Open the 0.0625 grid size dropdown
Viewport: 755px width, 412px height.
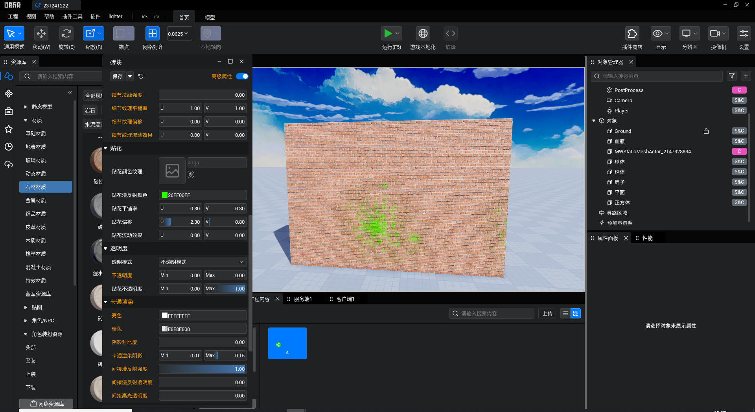click(179, 34)
